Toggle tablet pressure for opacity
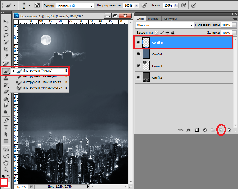 (144, 5)
